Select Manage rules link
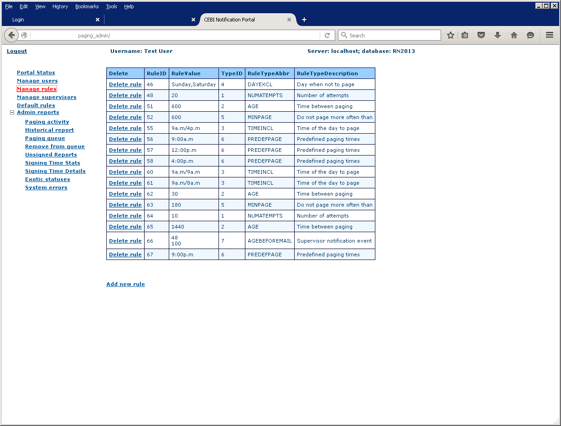The width and height of the screenshot is (561, 426). [x=36, y=89]
